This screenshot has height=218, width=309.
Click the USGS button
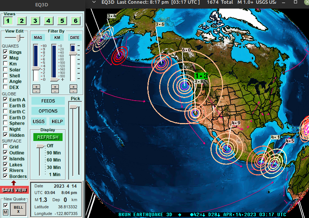pos(39,122)
